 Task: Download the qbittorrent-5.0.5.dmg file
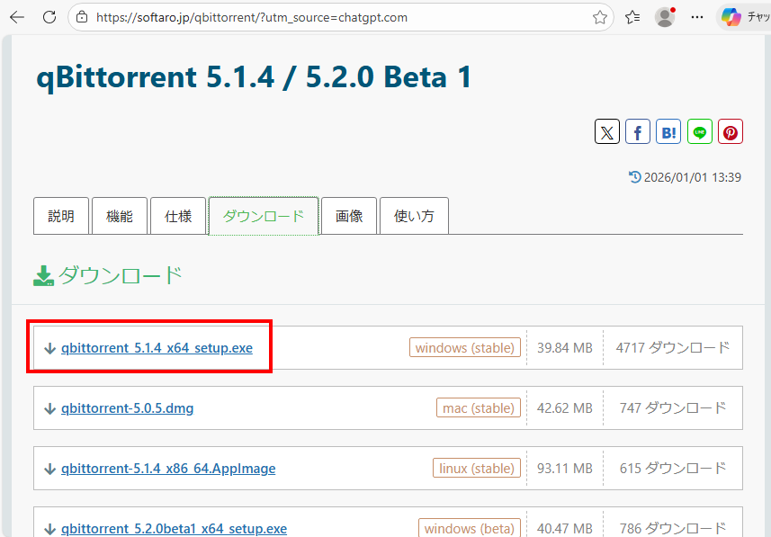[127, 408]
